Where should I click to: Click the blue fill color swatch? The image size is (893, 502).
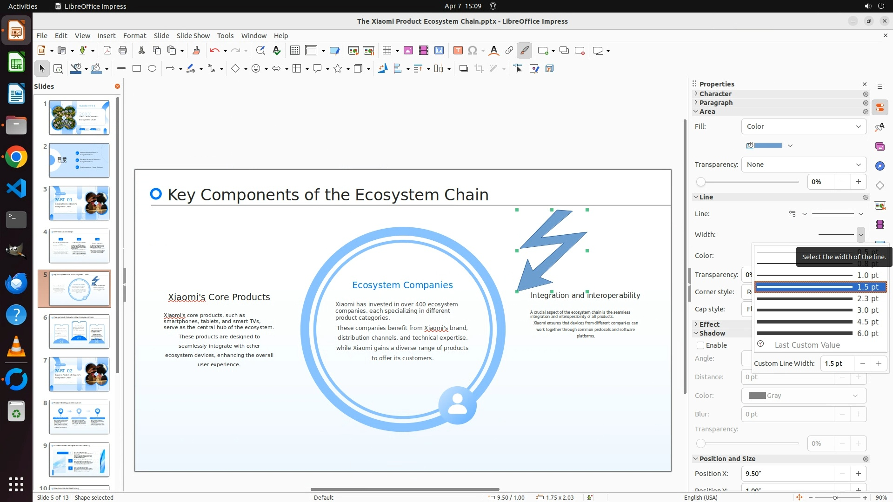768,145
